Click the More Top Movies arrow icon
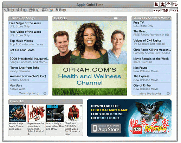This screenshot has width=181, height=143. coord(168,93)
